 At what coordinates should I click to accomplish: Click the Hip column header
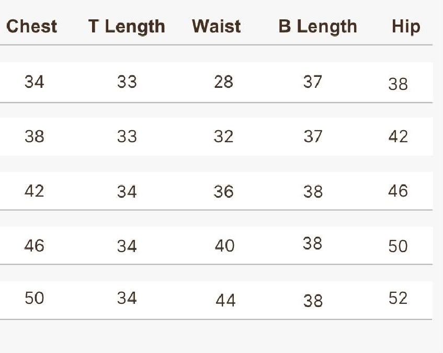(x=406, y=27)
